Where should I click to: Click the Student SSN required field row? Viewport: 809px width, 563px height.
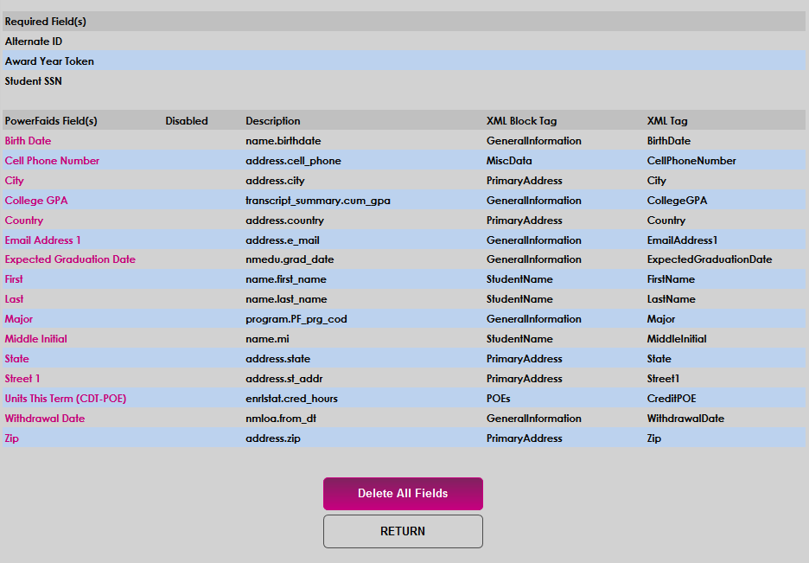click(x=33, y=80)
